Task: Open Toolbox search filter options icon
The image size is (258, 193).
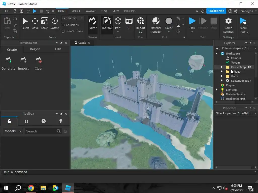Action: 66,131
